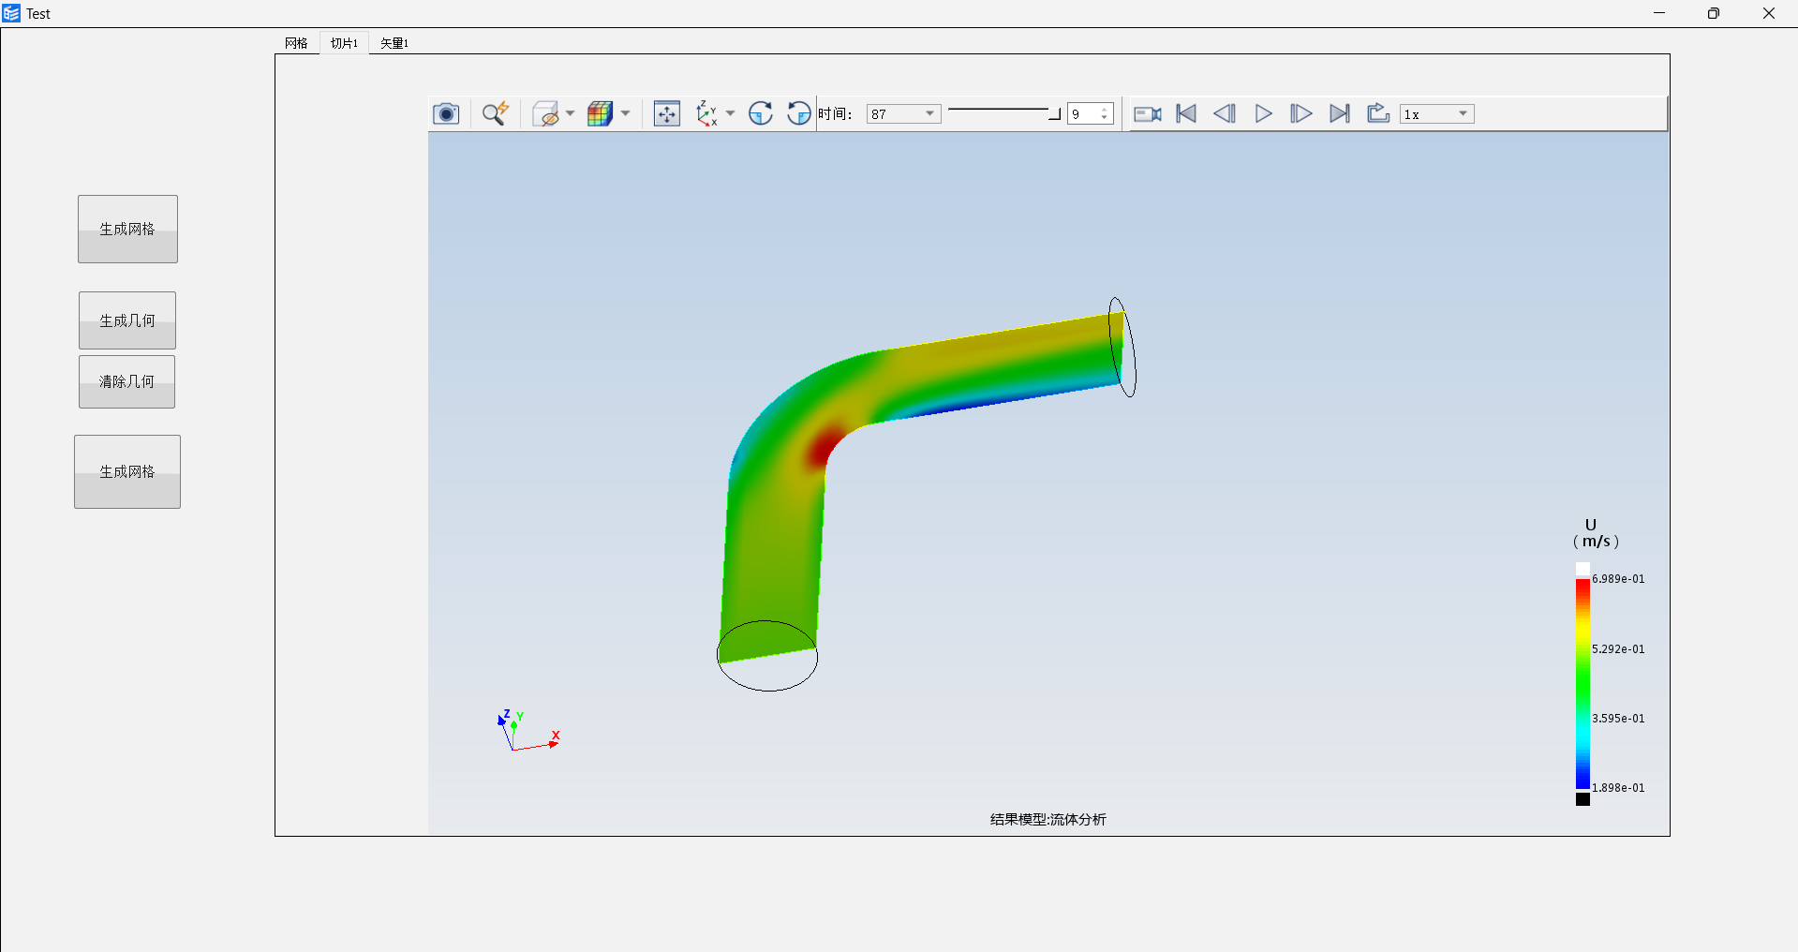The width and height of the screenshot is (1798, 952).
Task: Click the time slider track
Action: coord(1003,112)
